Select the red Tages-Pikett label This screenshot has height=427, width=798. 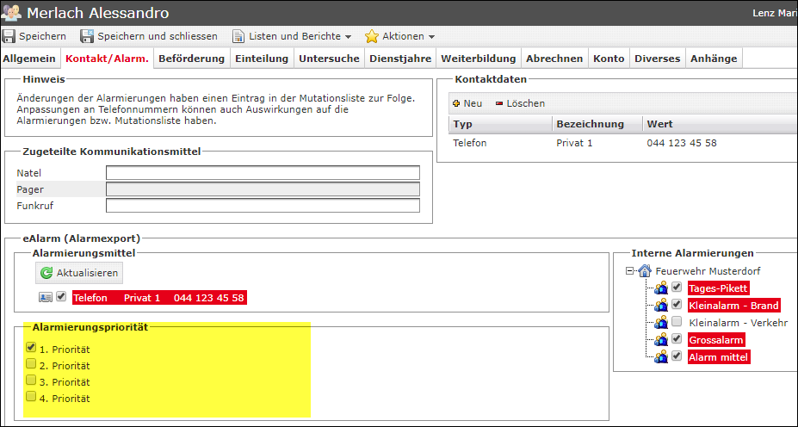point(718,288)
